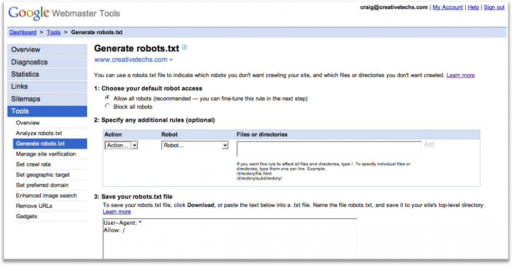Click the craig@creativetechs.com account text
The height and width of the screenshot is (265, 512).
click(x=393, y=7)
